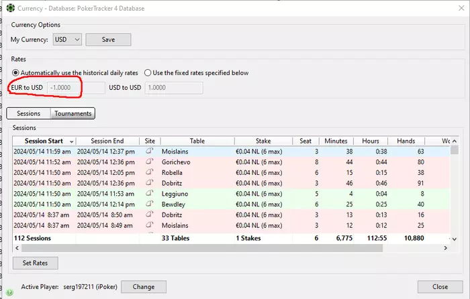Click total minutes value 6,775
This screenshot has width=470, height=299.
pos(344,238)
